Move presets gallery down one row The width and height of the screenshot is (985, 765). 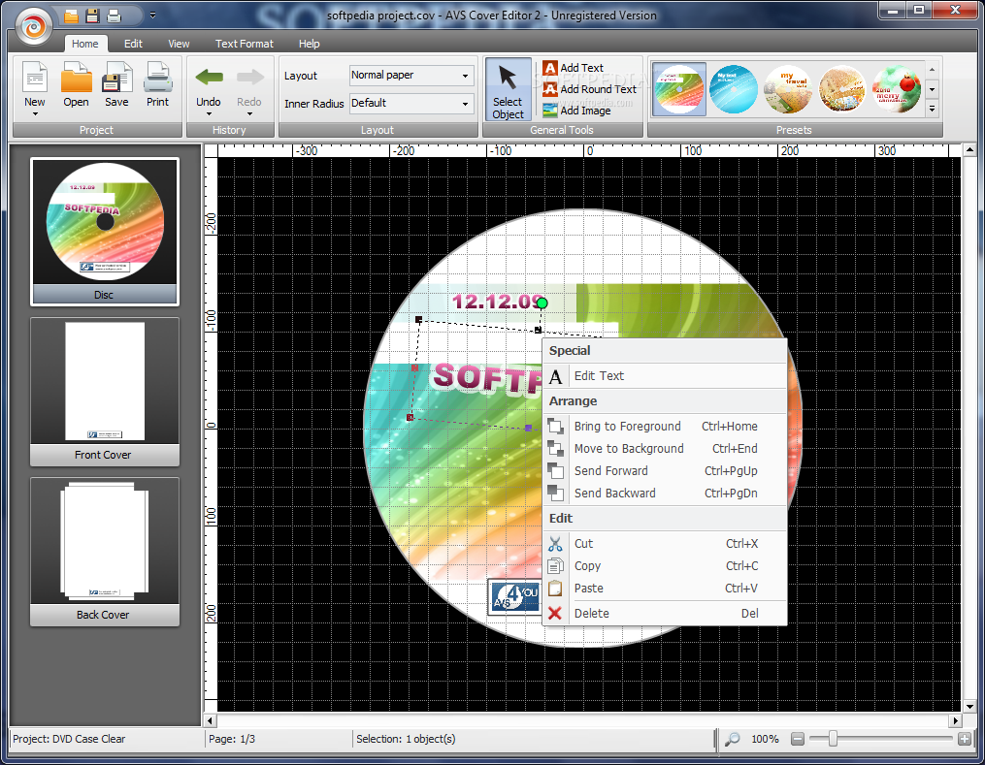coord(933,89)
